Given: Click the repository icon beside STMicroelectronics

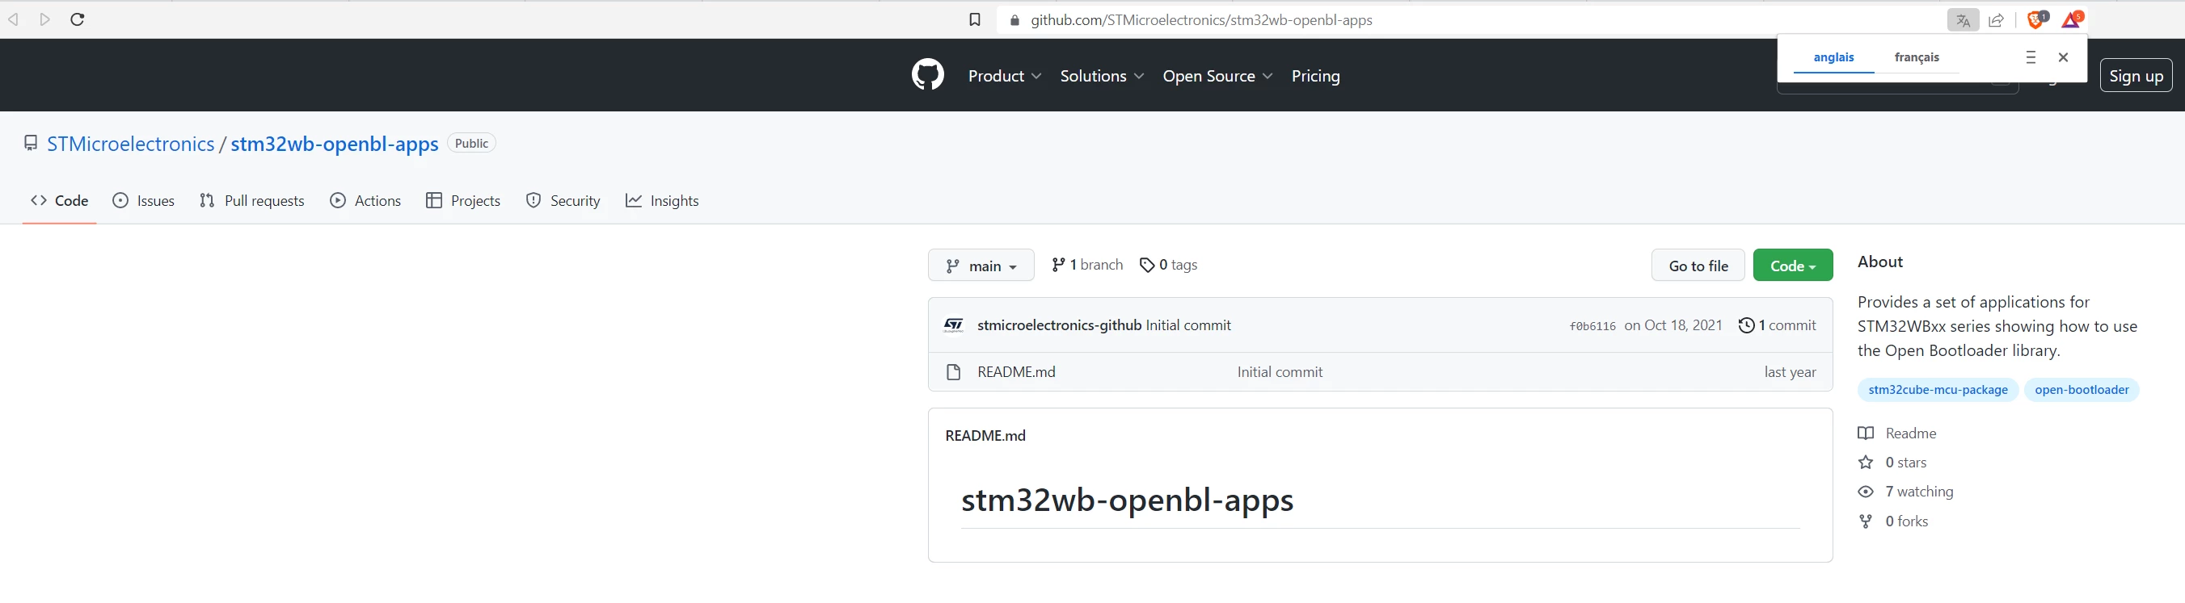Looking at the screenshot, I should [31, 143].
